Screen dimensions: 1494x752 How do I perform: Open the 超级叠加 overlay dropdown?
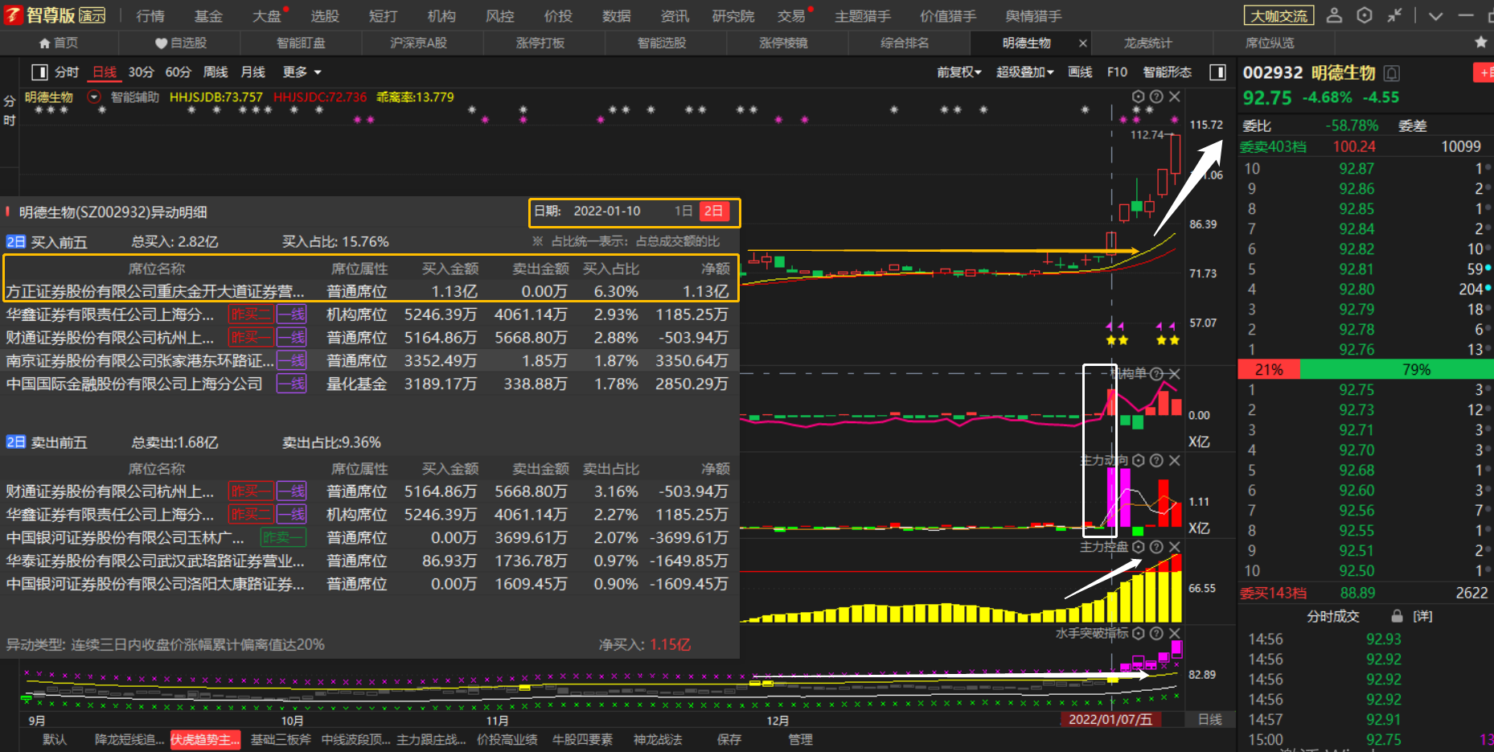[x=1025, y=72]
